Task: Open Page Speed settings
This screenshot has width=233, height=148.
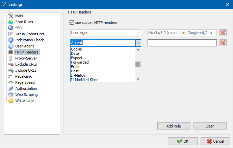Action: [x=25, y=82]
